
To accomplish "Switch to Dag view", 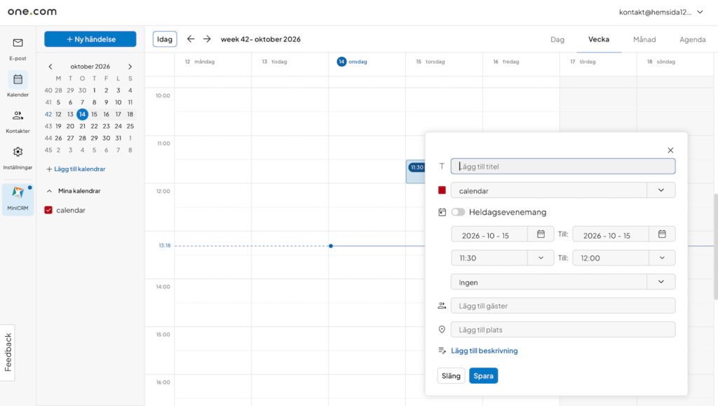I will click(x=557, y=39).
